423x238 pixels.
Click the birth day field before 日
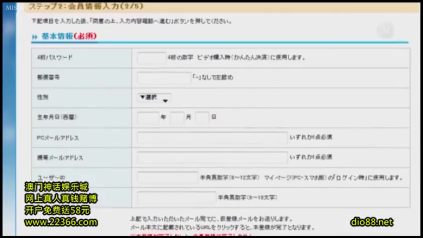(x=202, y=118)
